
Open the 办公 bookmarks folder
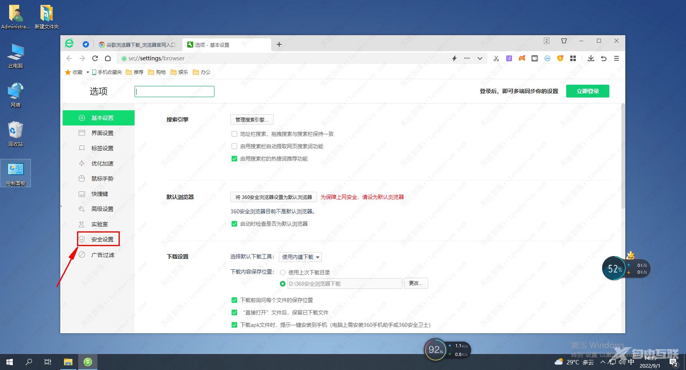click(202, 72)
